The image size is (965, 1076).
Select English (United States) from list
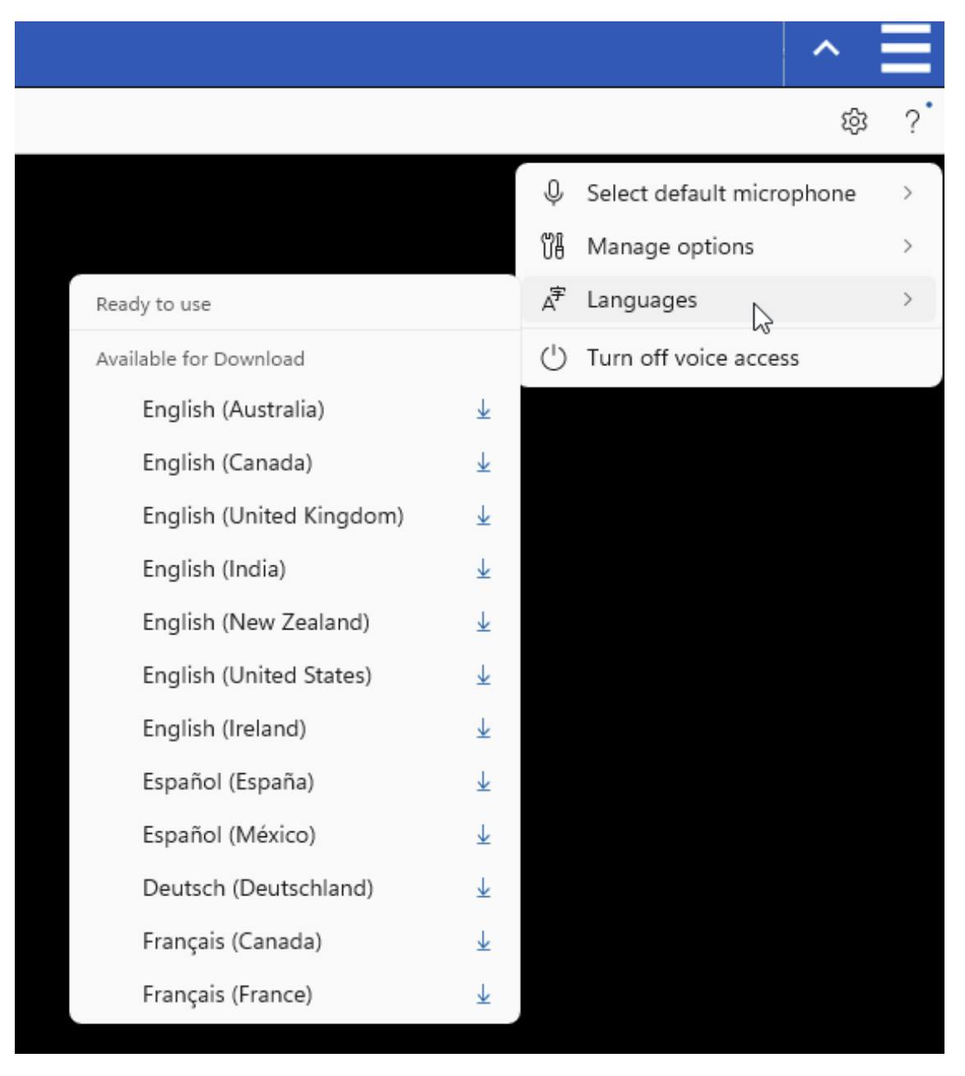257,675
